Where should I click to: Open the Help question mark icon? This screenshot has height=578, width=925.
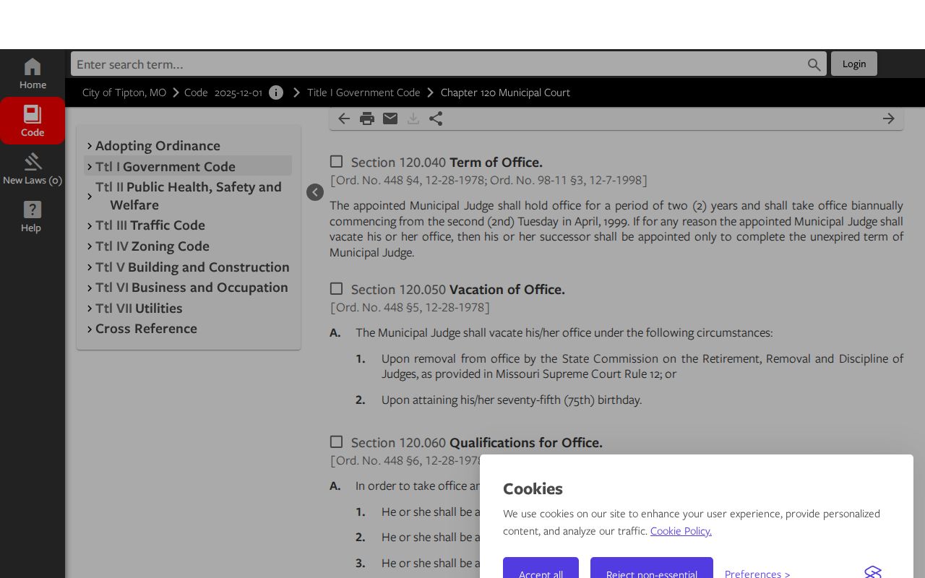point(33,216)
